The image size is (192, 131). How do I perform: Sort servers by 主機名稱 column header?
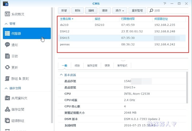coord(66,19)
